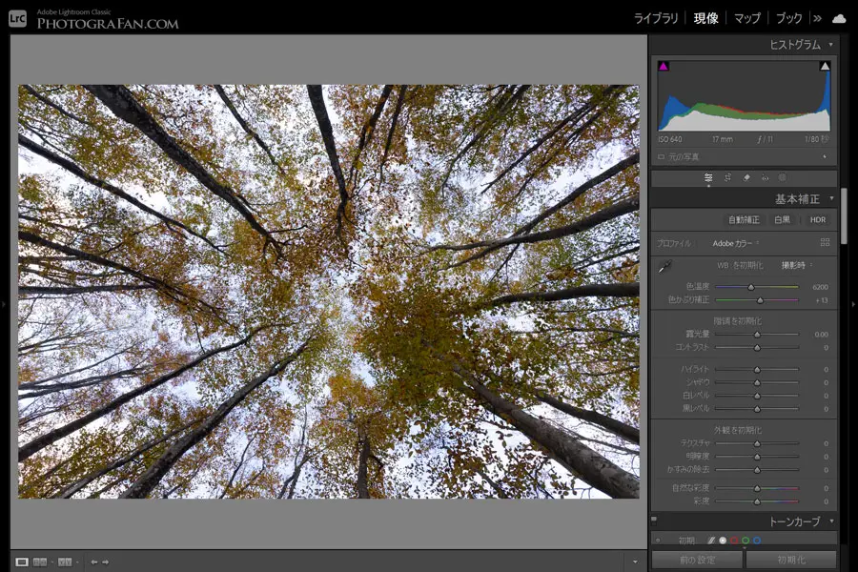
Task: Select blue channel curve circle
Action: pos(757,541)
